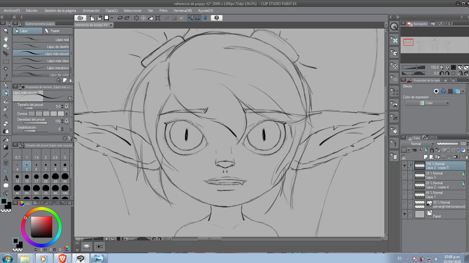
Task: Open the Windows Start button
Action: (x=7, y=258)
